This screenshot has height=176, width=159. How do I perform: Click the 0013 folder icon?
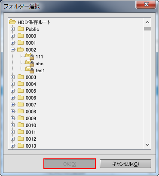[21, 146]
